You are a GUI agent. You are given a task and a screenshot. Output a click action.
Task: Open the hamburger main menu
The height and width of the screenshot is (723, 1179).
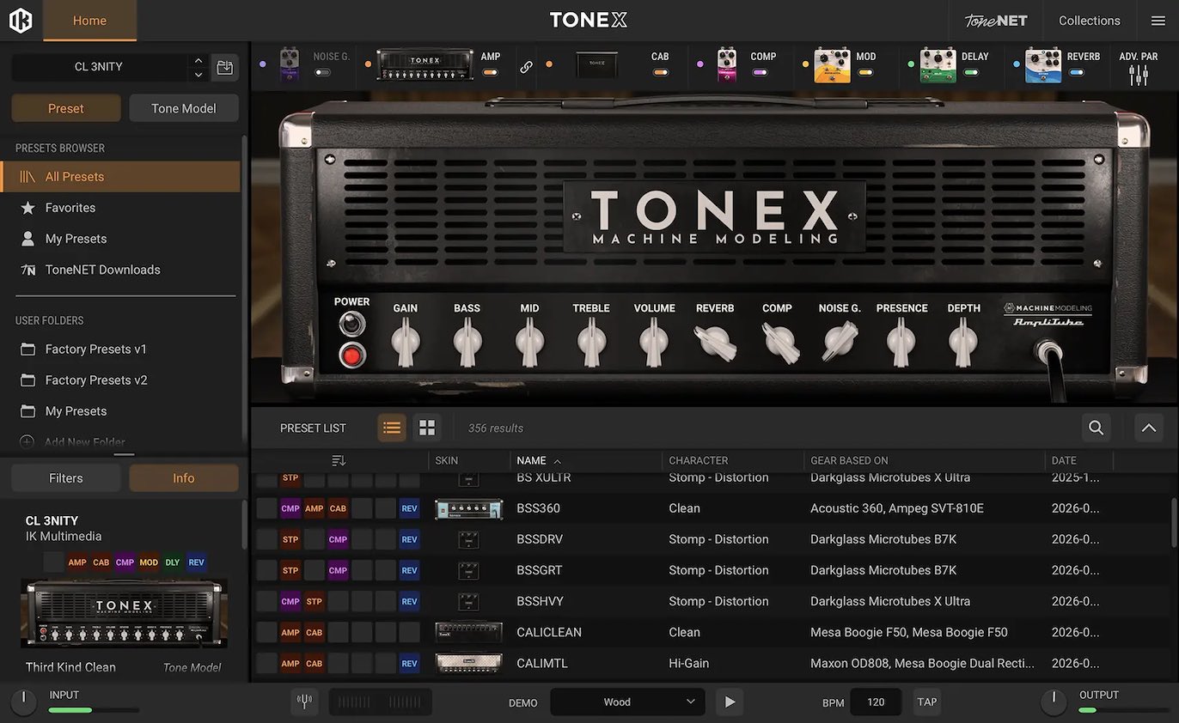point(1158,21)
